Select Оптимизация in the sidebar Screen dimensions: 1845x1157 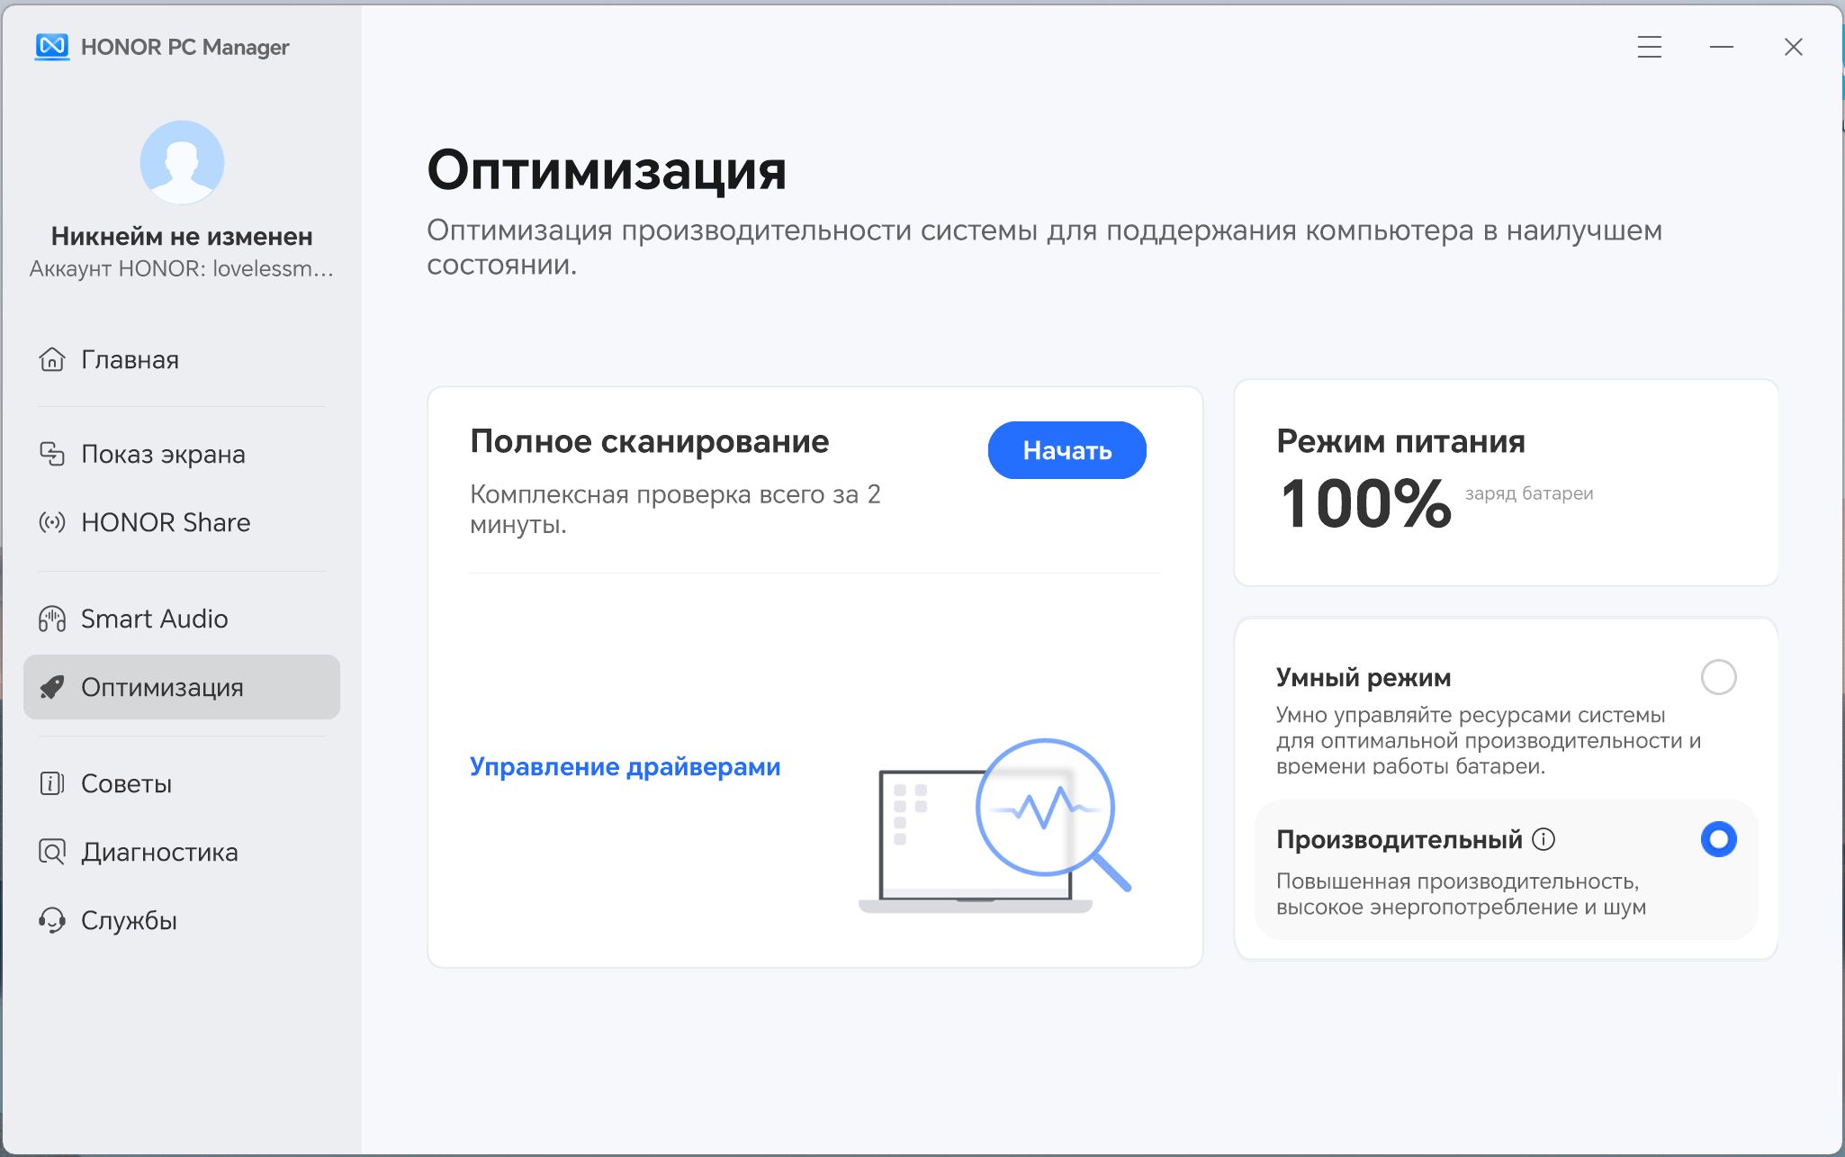(x=182, y=687)
